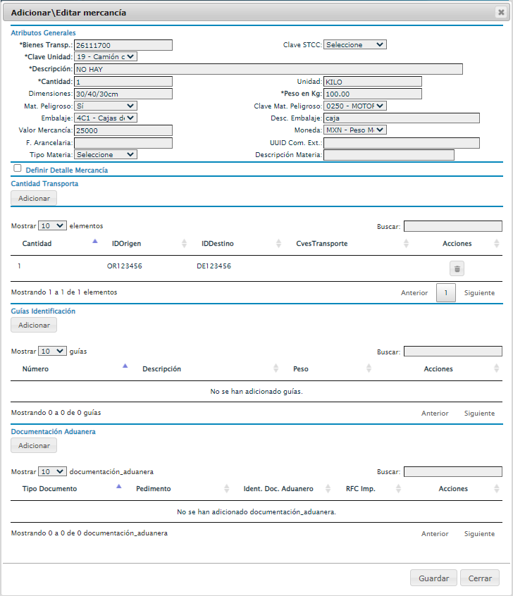Sort by Tipo Documento column

coord(118,487)
